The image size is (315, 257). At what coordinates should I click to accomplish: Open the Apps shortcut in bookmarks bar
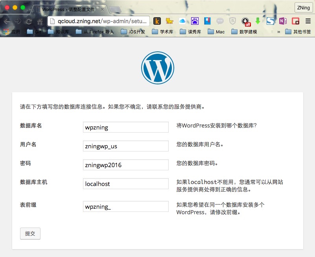(12, 32)
